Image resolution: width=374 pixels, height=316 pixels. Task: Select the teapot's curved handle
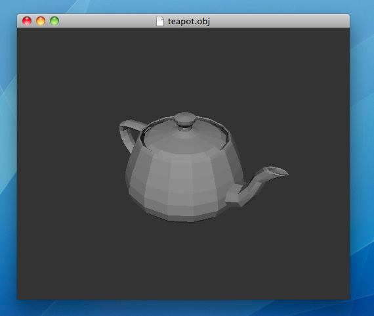(x=130, y=135)
